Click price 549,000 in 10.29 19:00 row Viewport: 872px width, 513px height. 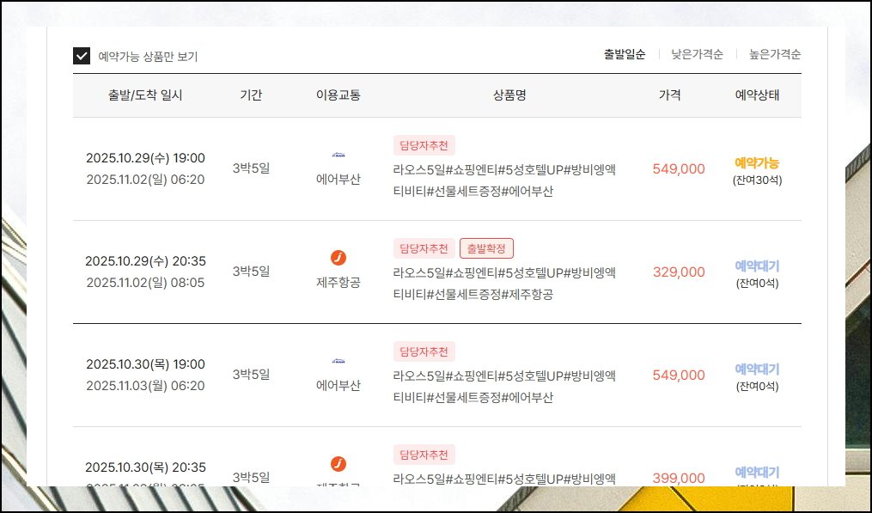(679, 169)
